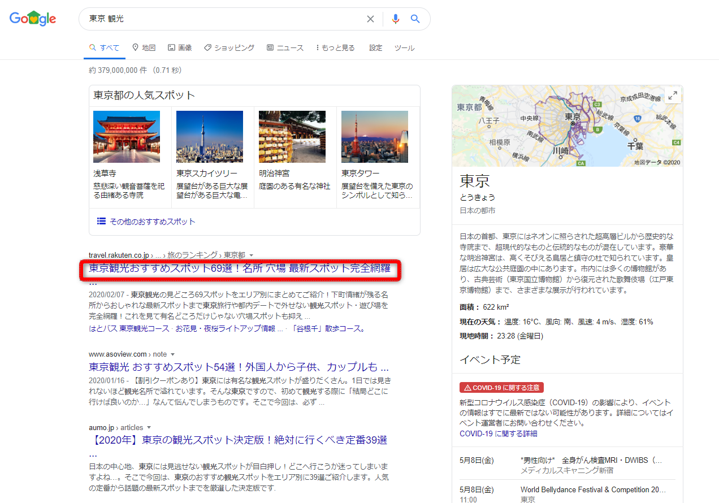Click 浅草寺 spot title text

click(x=105, y=174)
